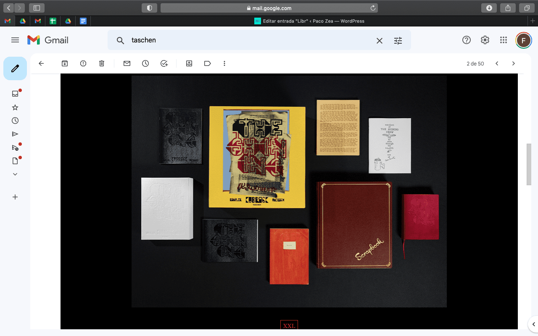Viewport: 538px width, 336px height.
Task: Create new label plus icon
Action: click(x=15, y=197)
